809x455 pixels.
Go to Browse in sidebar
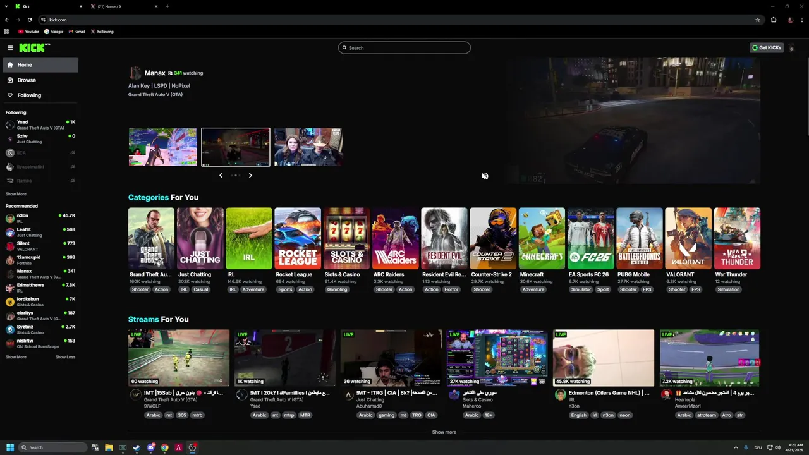pyautogui.click(x=40, y=80)
